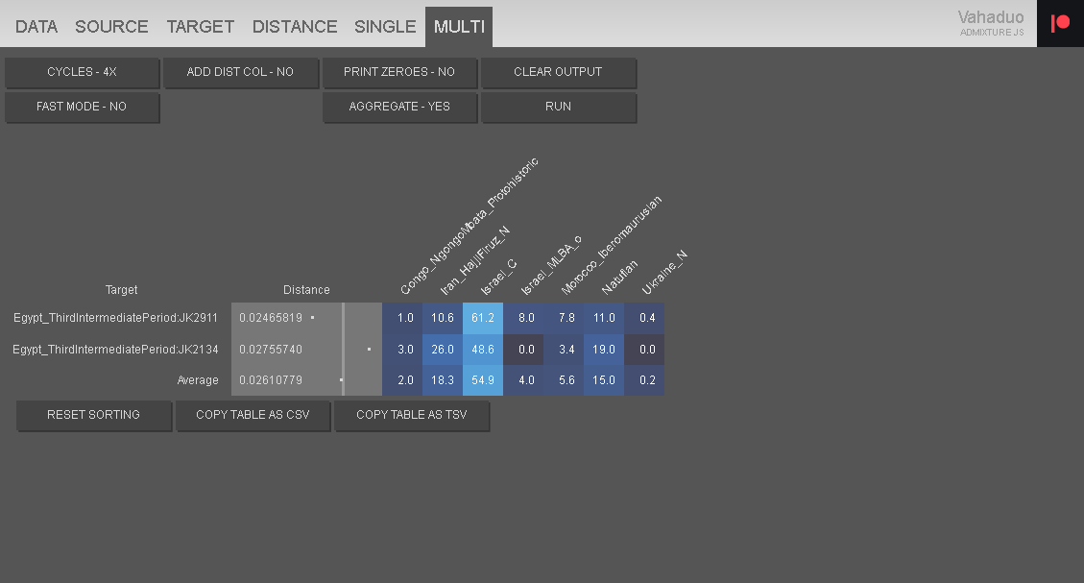
Task: Toggle AGGREGATE - YES option
Action: tap(399, 107)
